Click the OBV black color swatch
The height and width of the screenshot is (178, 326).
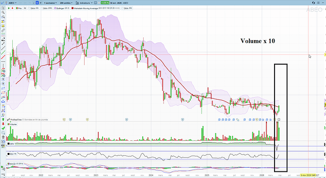pos(9,144)
